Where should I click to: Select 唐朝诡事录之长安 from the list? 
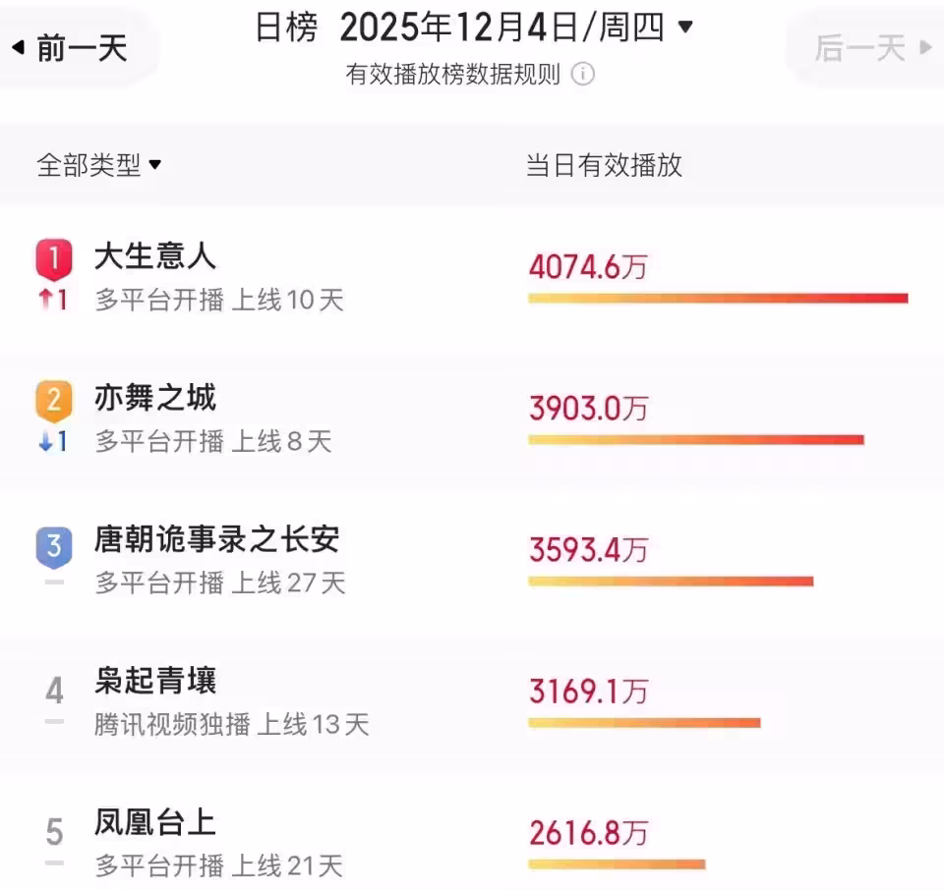pos(216,539)
